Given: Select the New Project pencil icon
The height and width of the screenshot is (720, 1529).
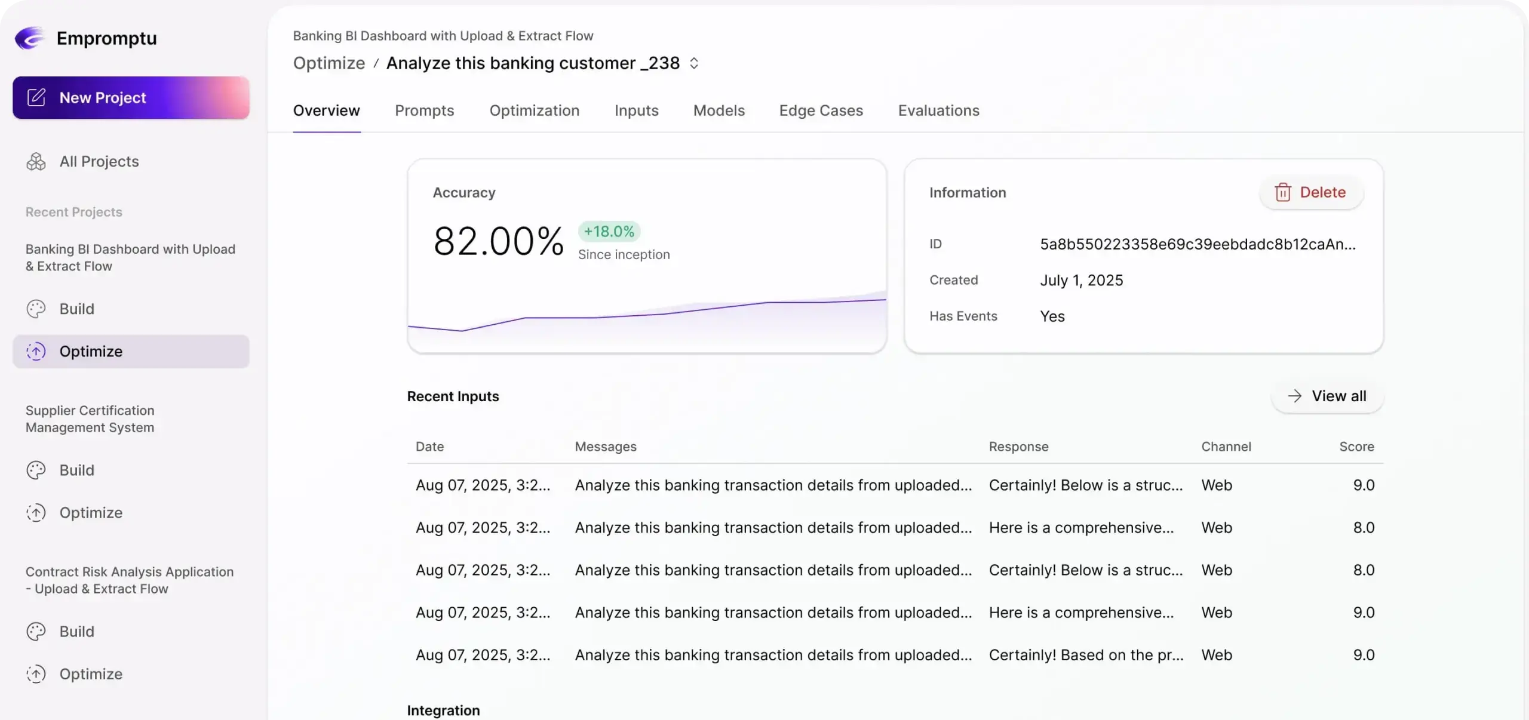Looking at the screenshot, I should 36,97.
